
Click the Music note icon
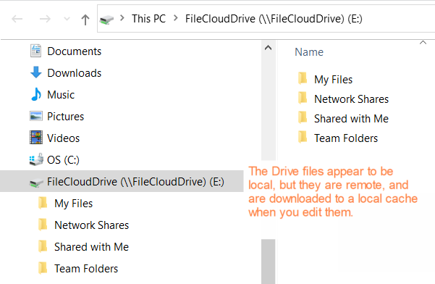36,94
